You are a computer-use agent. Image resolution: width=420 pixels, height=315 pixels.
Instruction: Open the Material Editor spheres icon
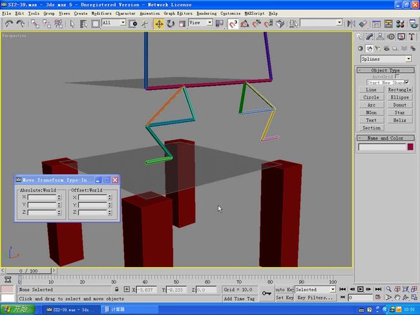(400, 24)
